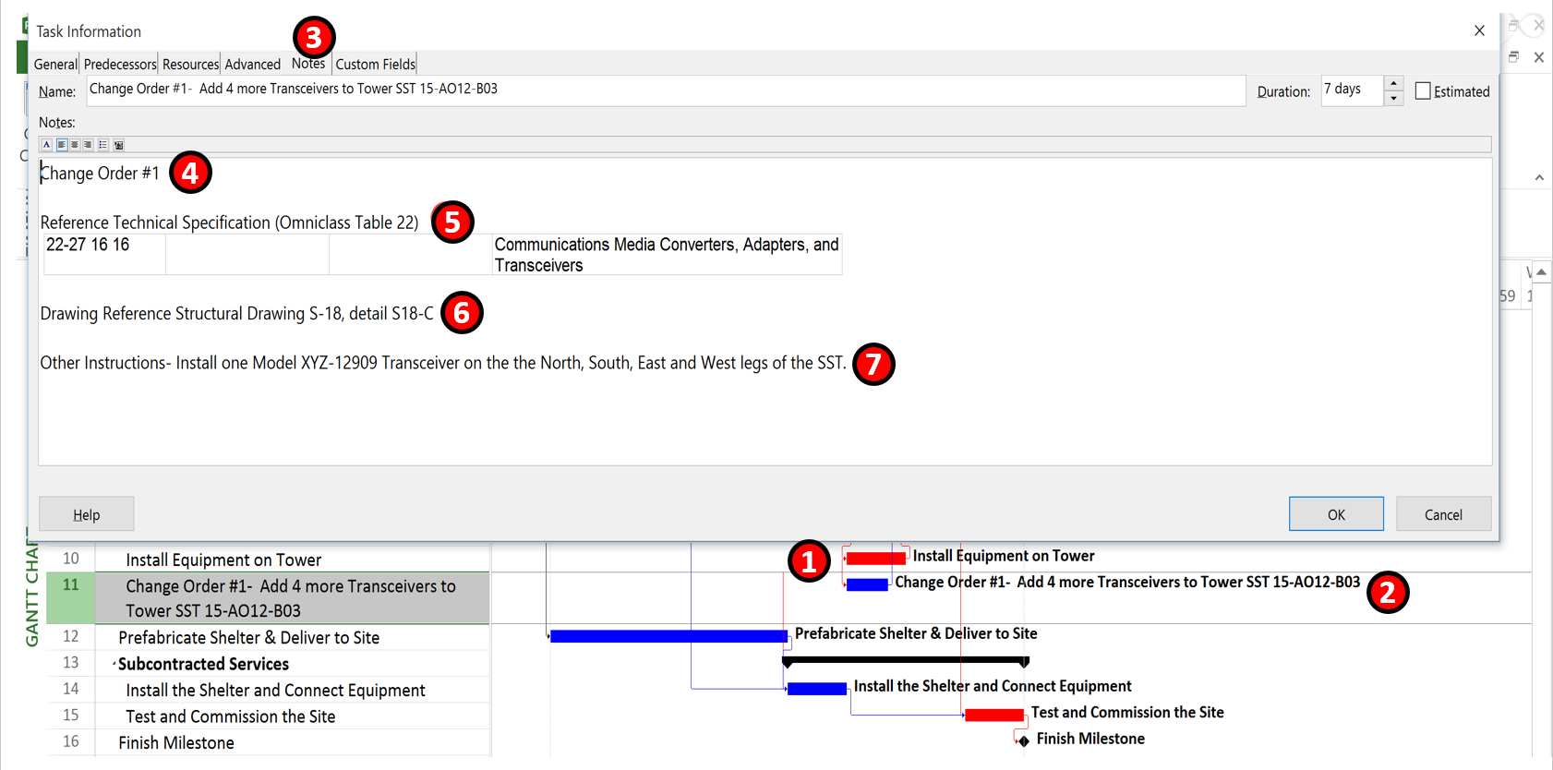Click the blue Install the Shelter Gantt bar
The image size is (1553, 770).
click(816, 689)
